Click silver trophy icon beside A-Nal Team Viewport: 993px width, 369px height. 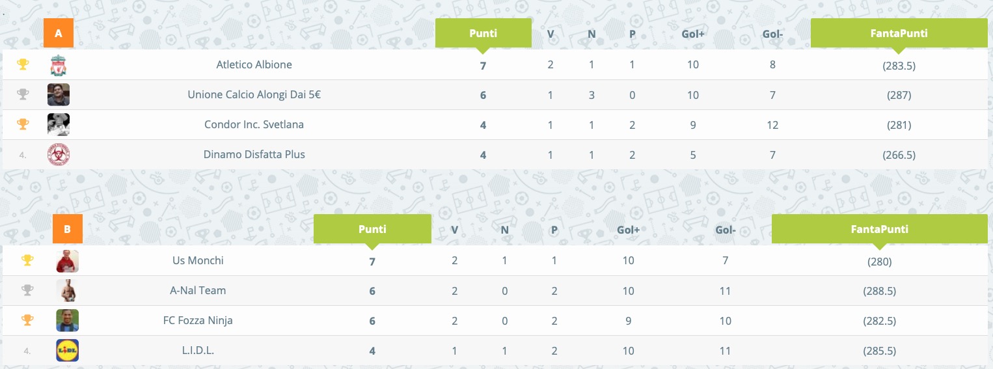pyautogui.click(x=27, y=290)
